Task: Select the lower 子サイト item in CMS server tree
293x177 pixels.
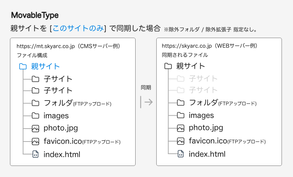Action: coord(58,91)
